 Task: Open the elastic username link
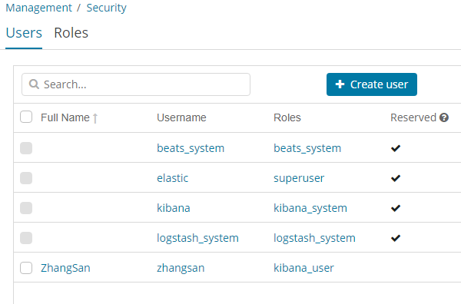click(173, 178)
